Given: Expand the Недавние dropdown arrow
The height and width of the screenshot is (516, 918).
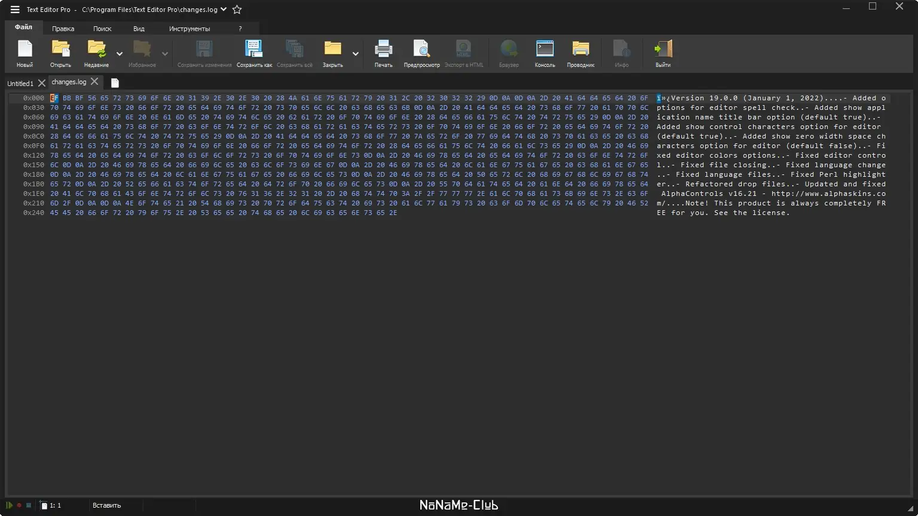Looking at the screenshot, I should click(x=120, y=54).
